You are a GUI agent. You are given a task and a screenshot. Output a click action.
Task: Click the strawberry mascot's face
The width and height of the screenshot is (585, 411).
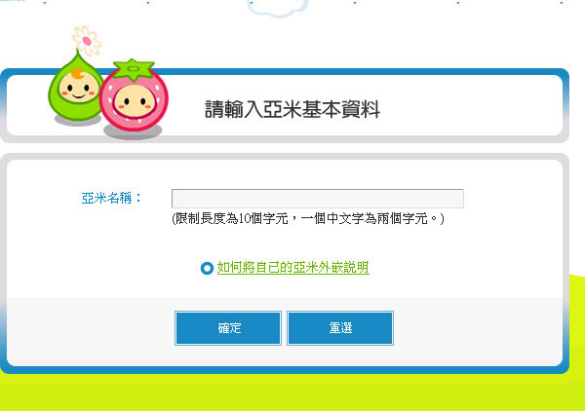pos(134,101)
